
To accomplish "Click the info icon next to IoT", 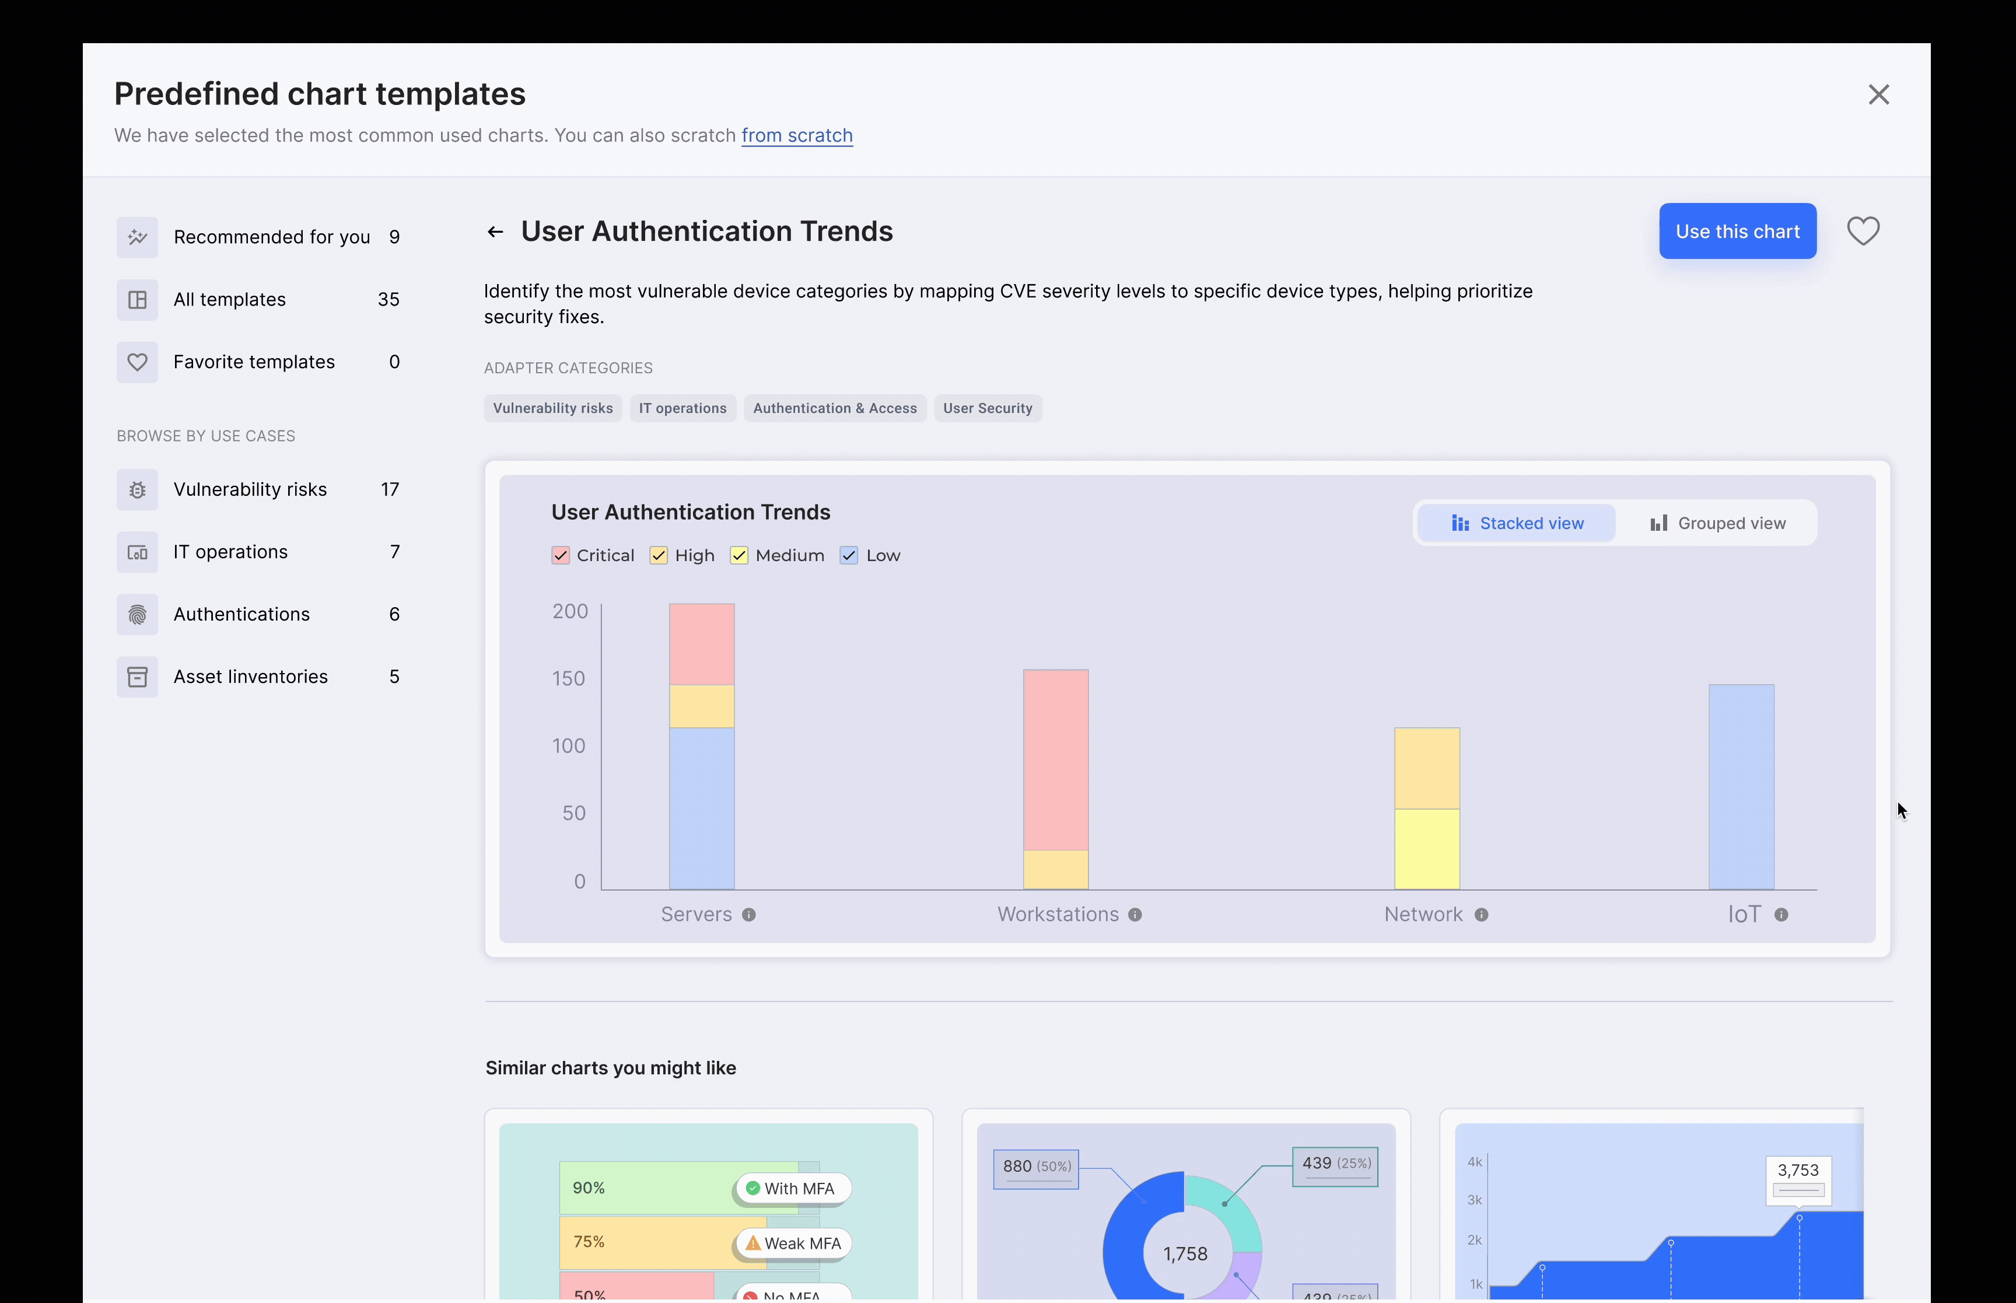I will pos(1781,915).
